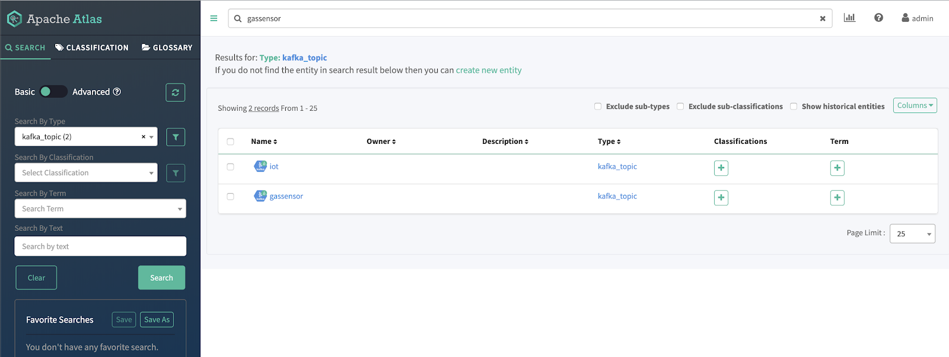Toggle the hamburger sidebar menu icon
The image size is (949, 357).
(x=214, y=18)
